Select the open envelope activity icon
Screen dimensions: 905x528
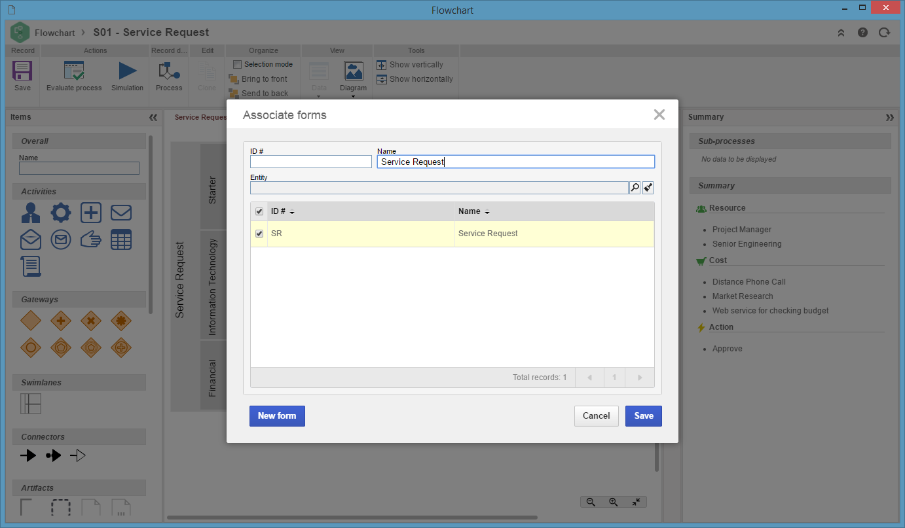31,240
